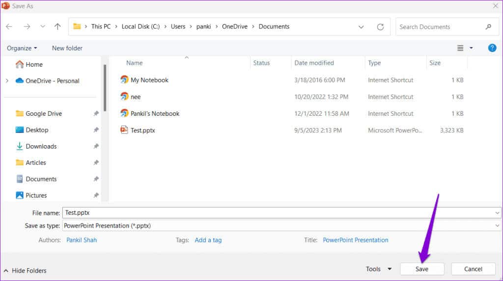This screenshot has height=281, width=503.
Task: Open the recent locations chevron
Action: [x=43, y=26]
